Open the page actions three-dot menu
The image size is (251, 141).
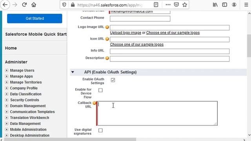(168, 5)
